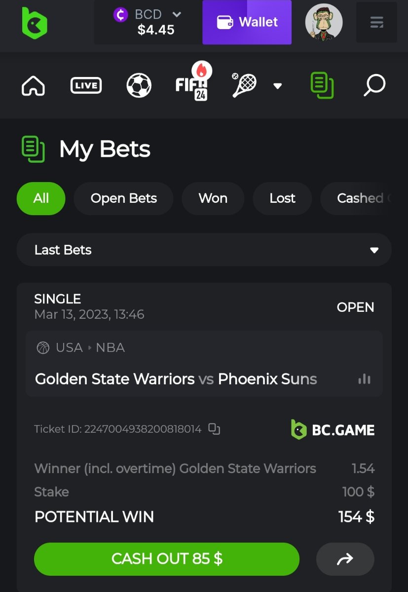Open the BC.GAME green logo home
Screen dimensions: 408x592
tap(35, 23)
